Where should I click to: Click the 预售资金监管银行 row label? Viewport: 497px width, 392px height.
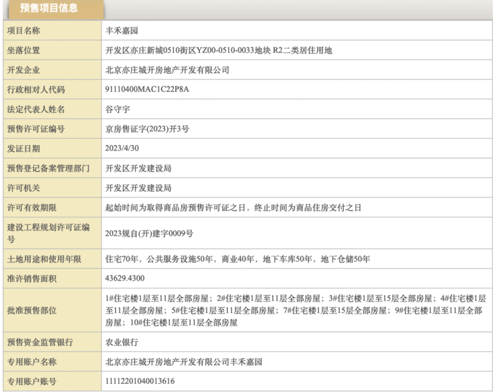40,342
